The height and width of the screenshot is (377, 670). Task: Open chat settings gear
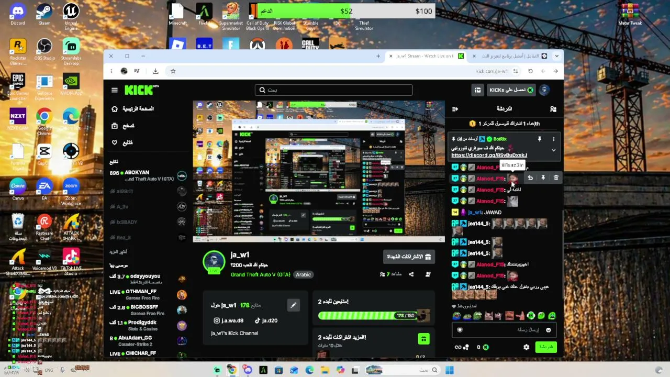coord(526,347)
